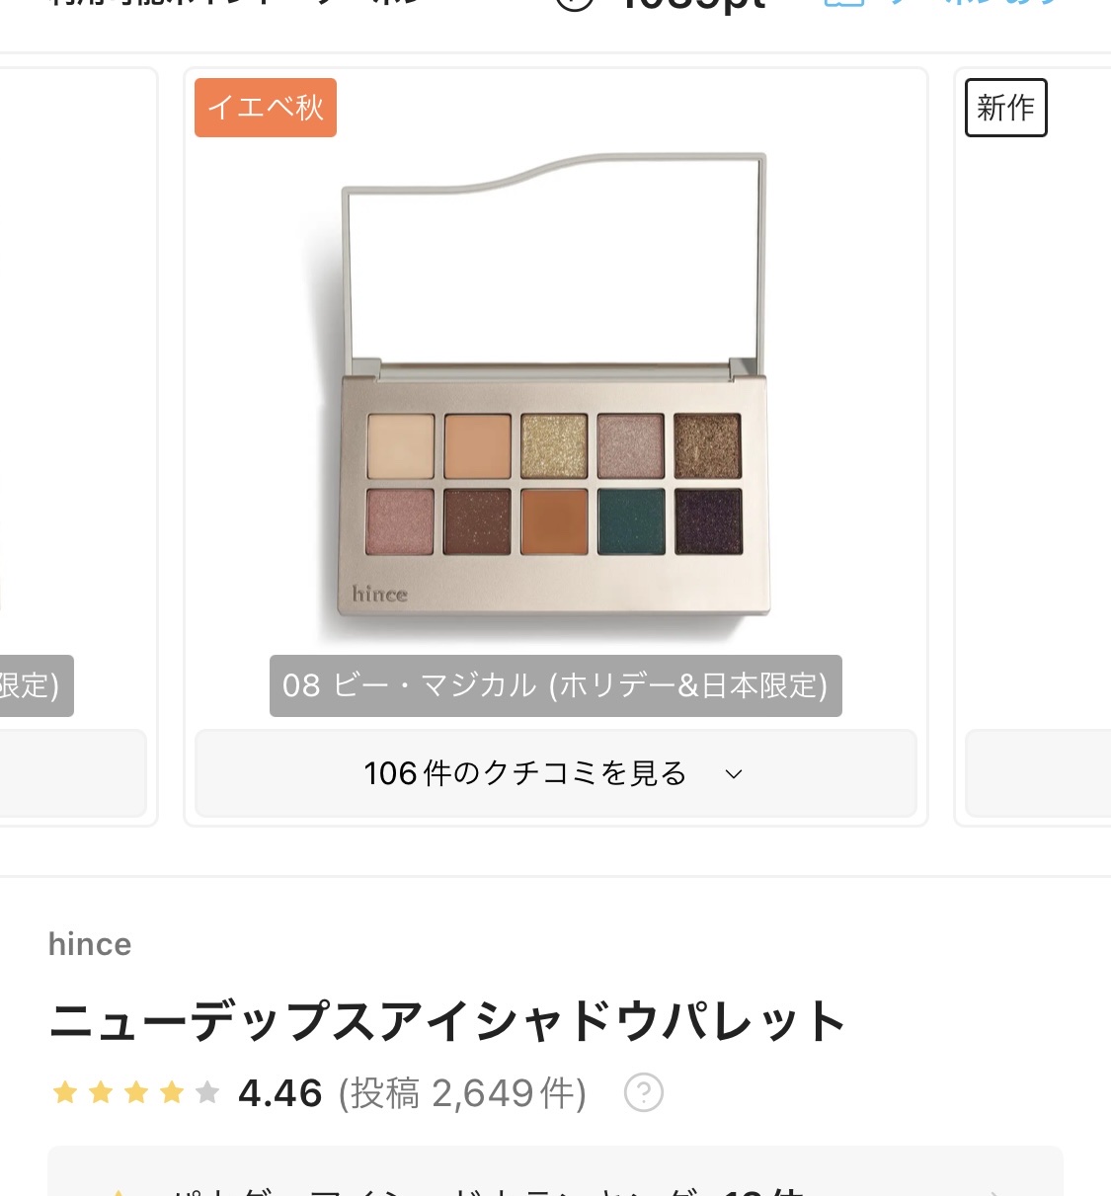Open the 投稿 2,649件 reviews count
Viewport: 1111px width, 1196px height.
point(462,1093)
